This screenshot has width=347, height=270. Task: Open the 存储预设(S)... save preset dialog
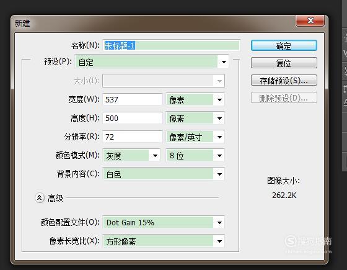[284, 81]
